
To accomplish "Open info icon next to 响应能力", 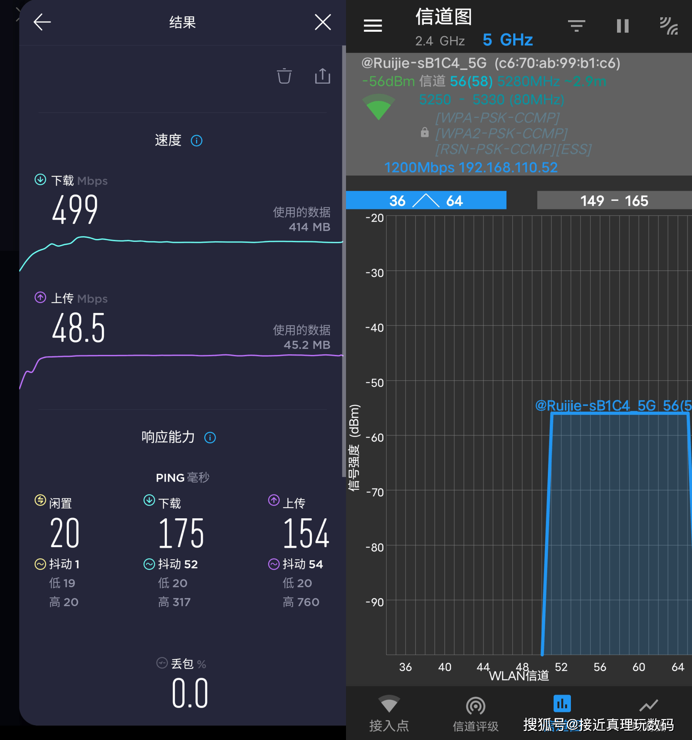I will [210, 437].
